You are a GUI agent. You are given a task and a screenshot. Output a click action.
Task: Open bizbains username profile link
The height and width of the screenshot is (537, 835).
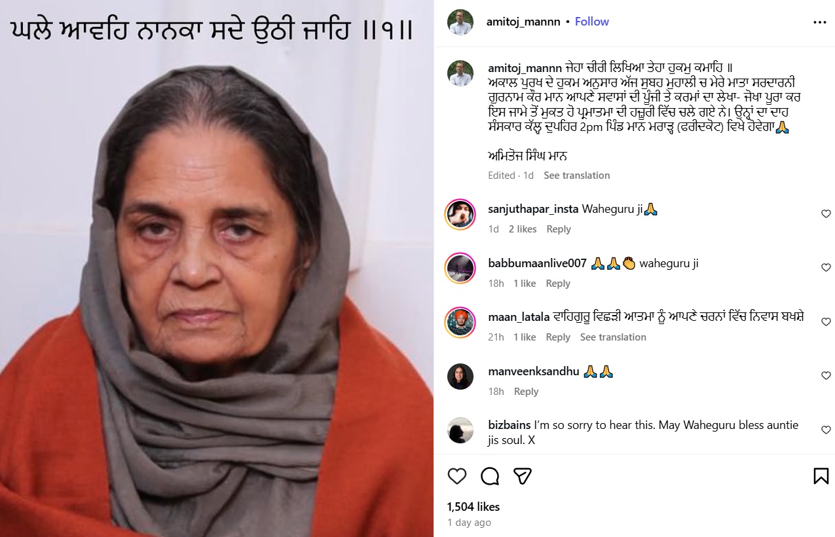click(510, 425)
